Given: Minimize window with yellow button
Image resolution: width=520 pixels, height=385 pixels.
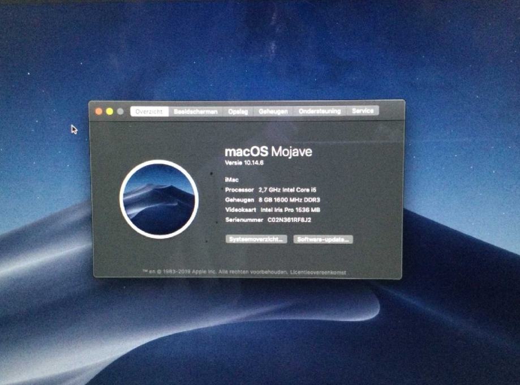Looking at the screenshot, I should pyautogui.click(x=110, y=112).
